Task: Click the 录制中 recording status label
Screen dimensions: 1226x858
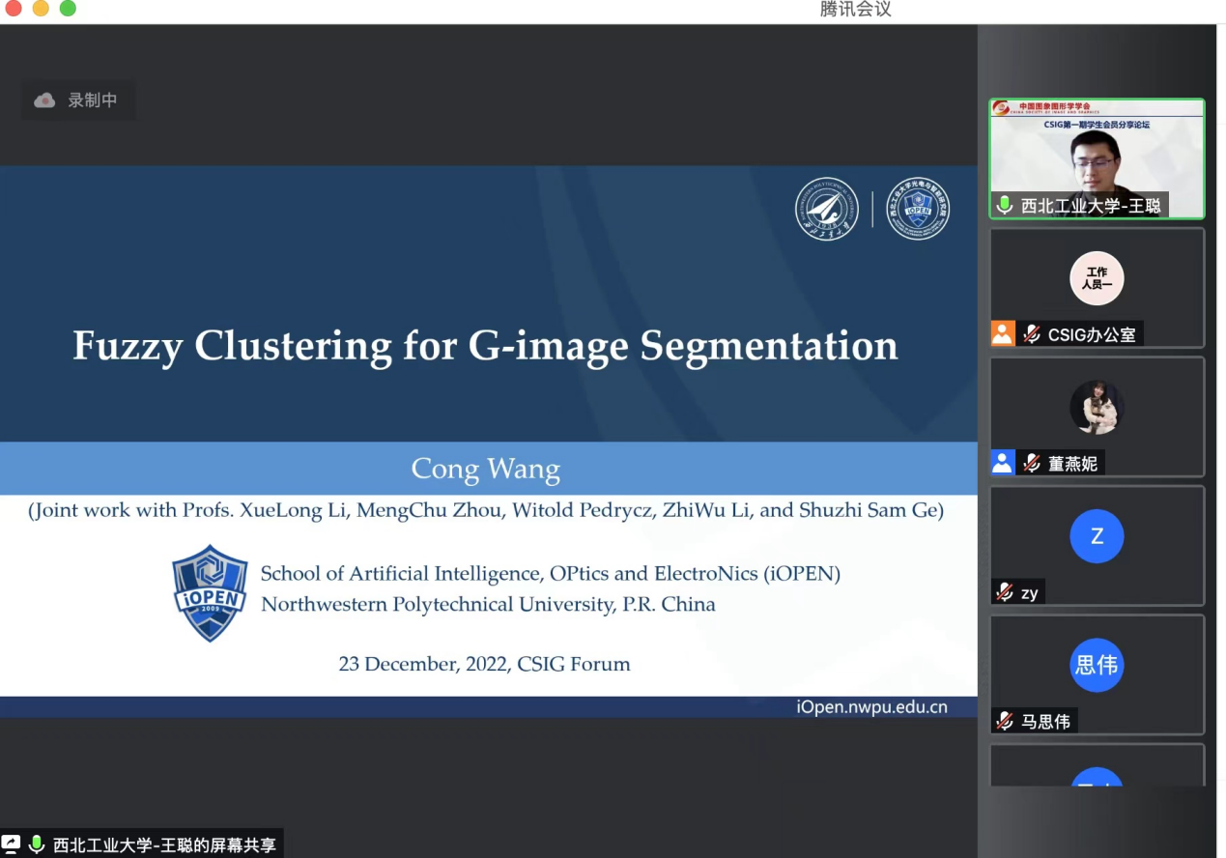Action: tap(93, 100)
